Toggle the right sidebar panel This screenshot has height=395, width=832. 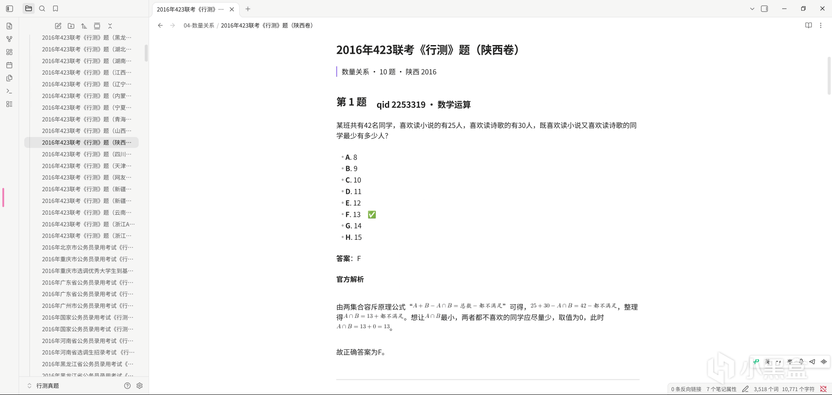764,9
